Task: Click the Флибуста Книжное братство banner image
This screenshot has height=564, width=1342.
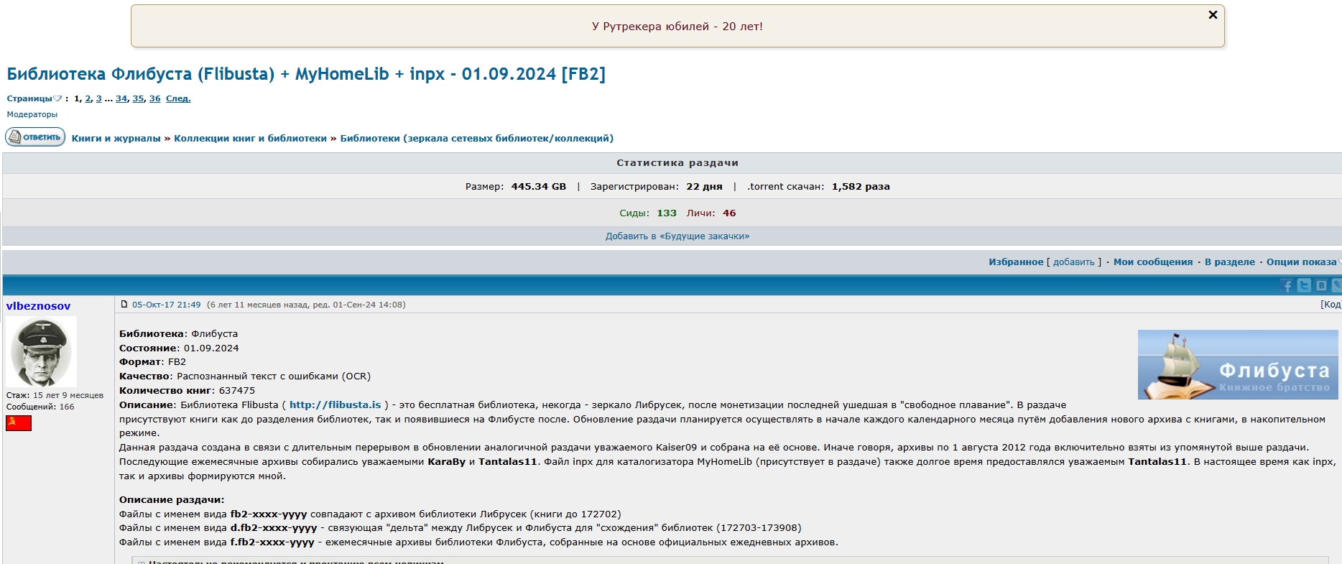Action: [1238, 365]
